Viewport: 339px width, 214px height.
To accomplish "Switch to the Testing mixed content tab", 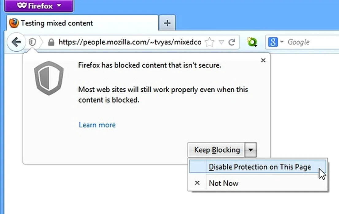I will 57,23.
